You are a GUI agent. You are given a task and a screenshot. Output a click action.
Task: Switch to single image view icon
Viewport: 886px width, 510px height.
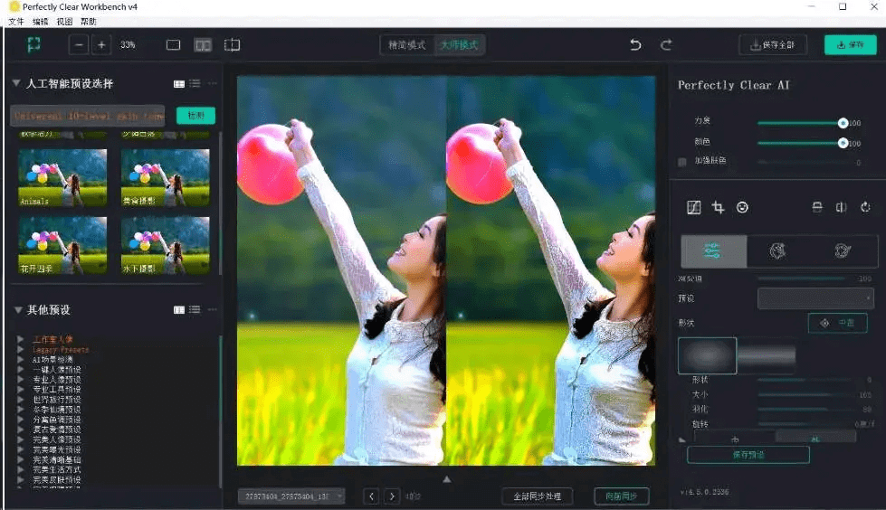(174, 44)
